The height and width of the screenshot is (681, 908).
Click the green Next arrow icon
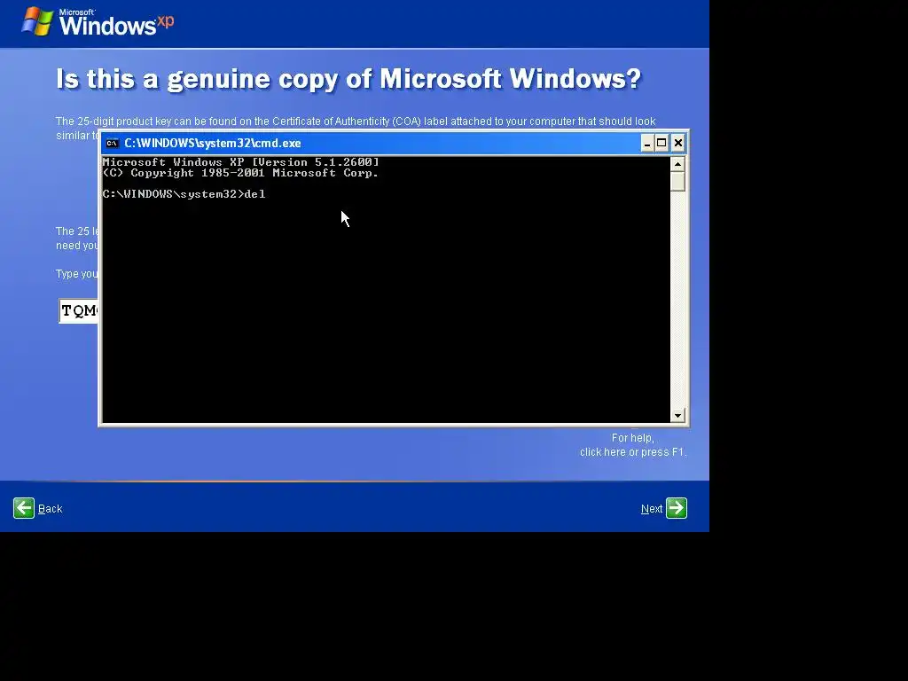[x=677, y=508]
